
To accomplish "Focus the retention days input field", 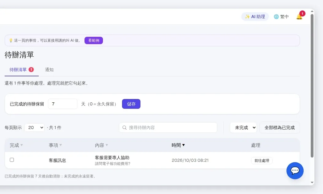I will click(x=63, y=104).
